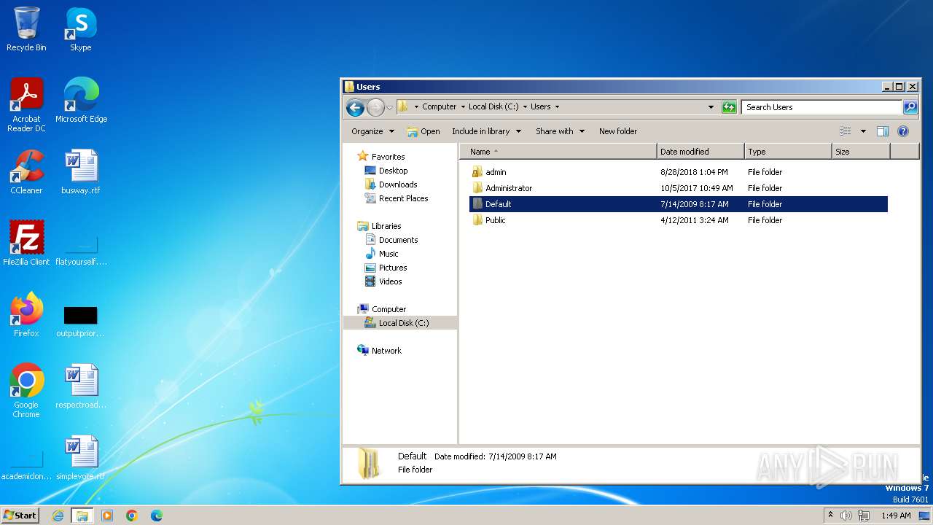Screen dimensions: 933x525
Task: Click the green Refresh button in address bar
Action: coord(729,107)
